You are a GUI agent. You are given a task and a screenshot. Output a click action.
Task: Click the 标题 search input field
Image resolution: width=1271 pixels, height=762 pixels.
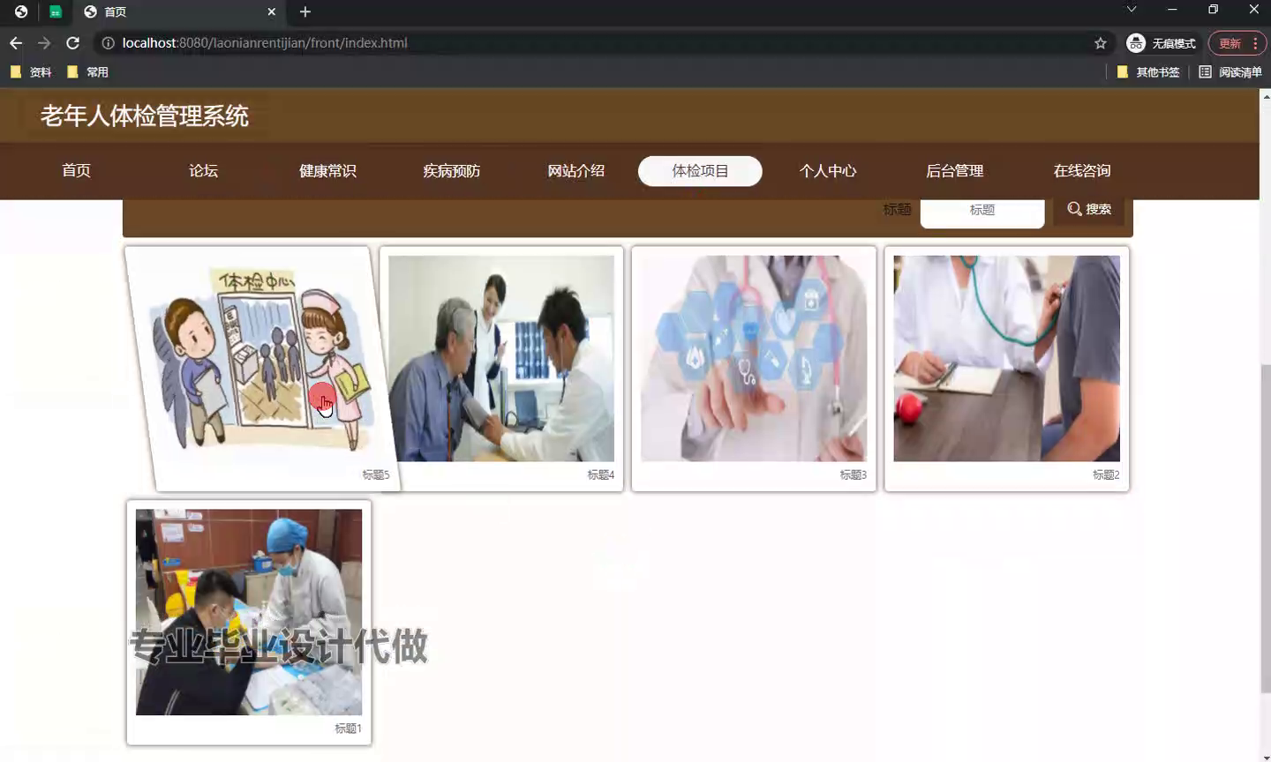pyautogui.click(x=982, y=212)
